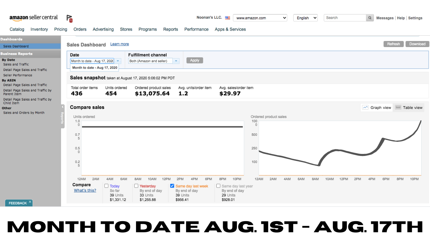The height and width of the screenshot is (242, 430).
Task: Open the Settings link
Action: pyautogui.click(x=415, y=18)
